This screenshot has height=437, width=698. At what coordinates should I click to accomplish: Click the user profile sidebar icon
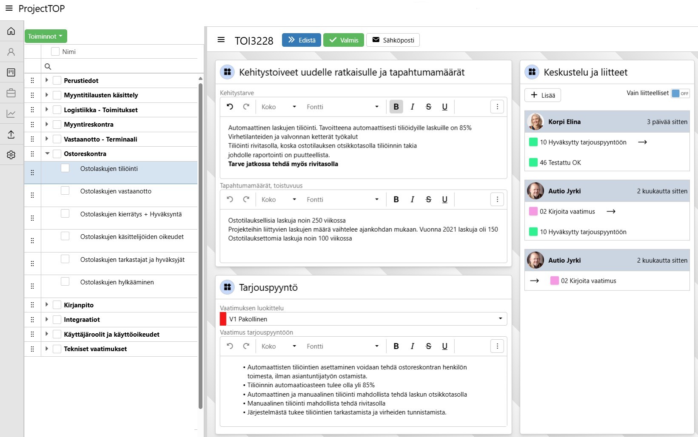11,52
